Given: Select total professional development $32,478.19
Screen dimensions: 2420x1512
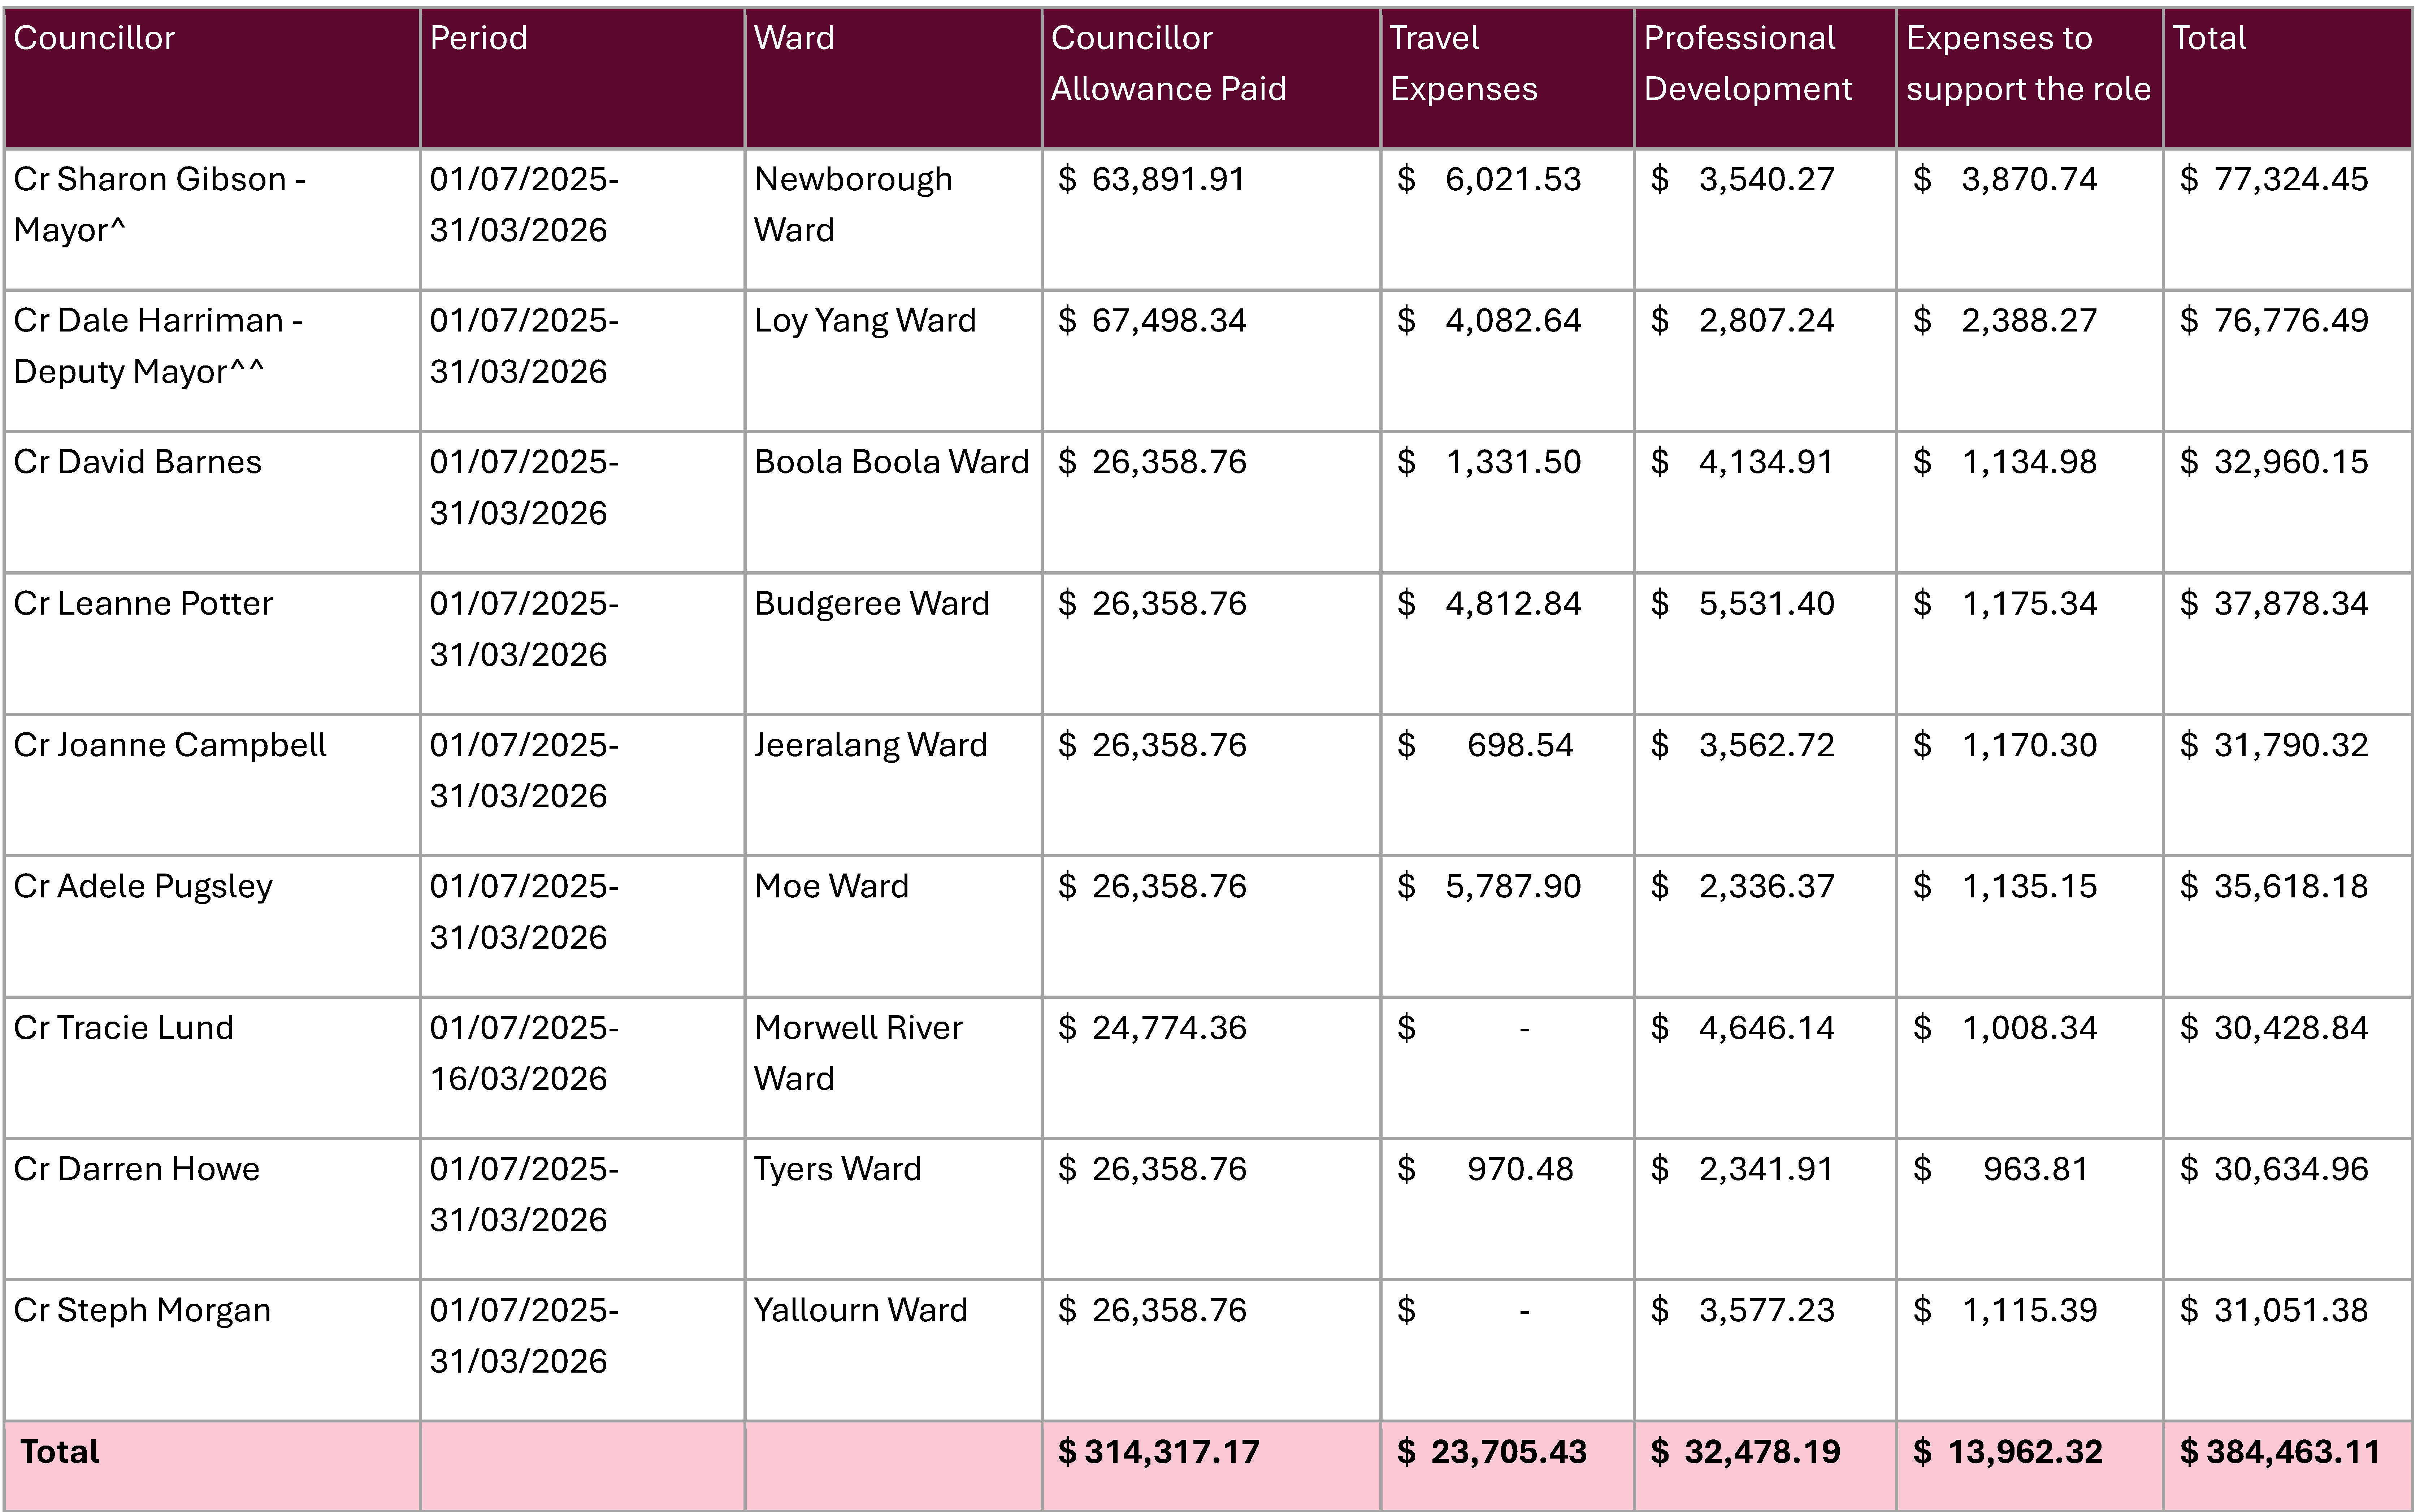Looking at the screenshot, I should [x=1745, y=1452].
